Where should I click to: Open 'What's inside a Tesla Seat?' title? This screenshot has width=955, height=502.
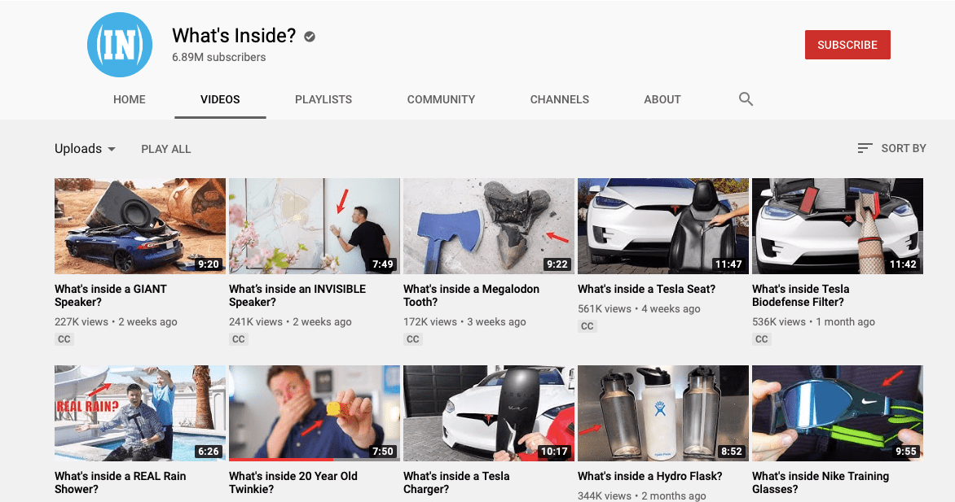point(647,289)
